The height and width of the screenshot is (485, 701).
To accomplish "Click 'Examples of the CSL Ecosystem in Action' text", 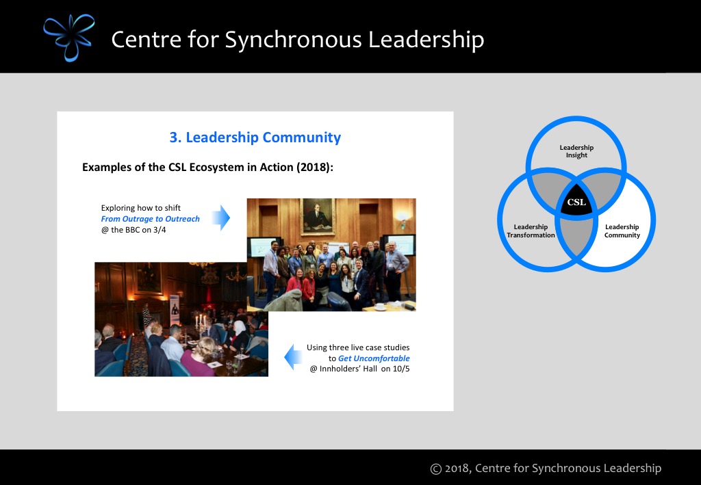I will tap(208, 167).
